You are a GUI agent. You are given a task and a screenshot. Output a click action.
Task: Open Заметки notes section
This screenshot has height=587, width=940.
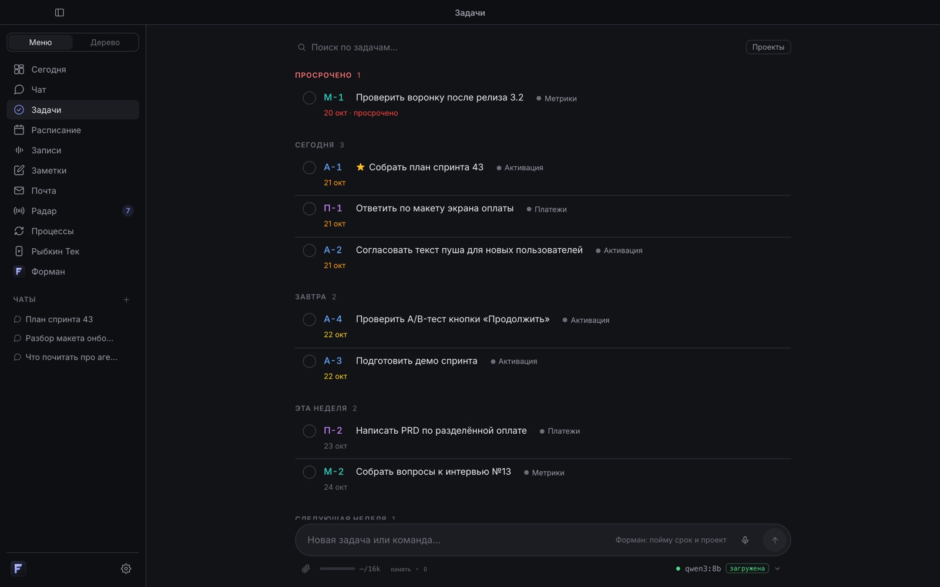tap(73, 170)
